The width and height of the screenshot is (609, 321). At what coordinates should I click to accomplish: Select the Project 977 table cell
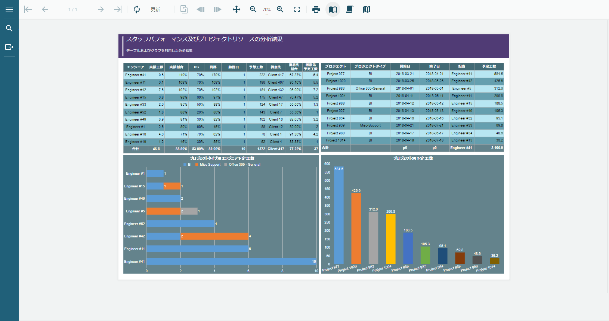coord(336,74)
